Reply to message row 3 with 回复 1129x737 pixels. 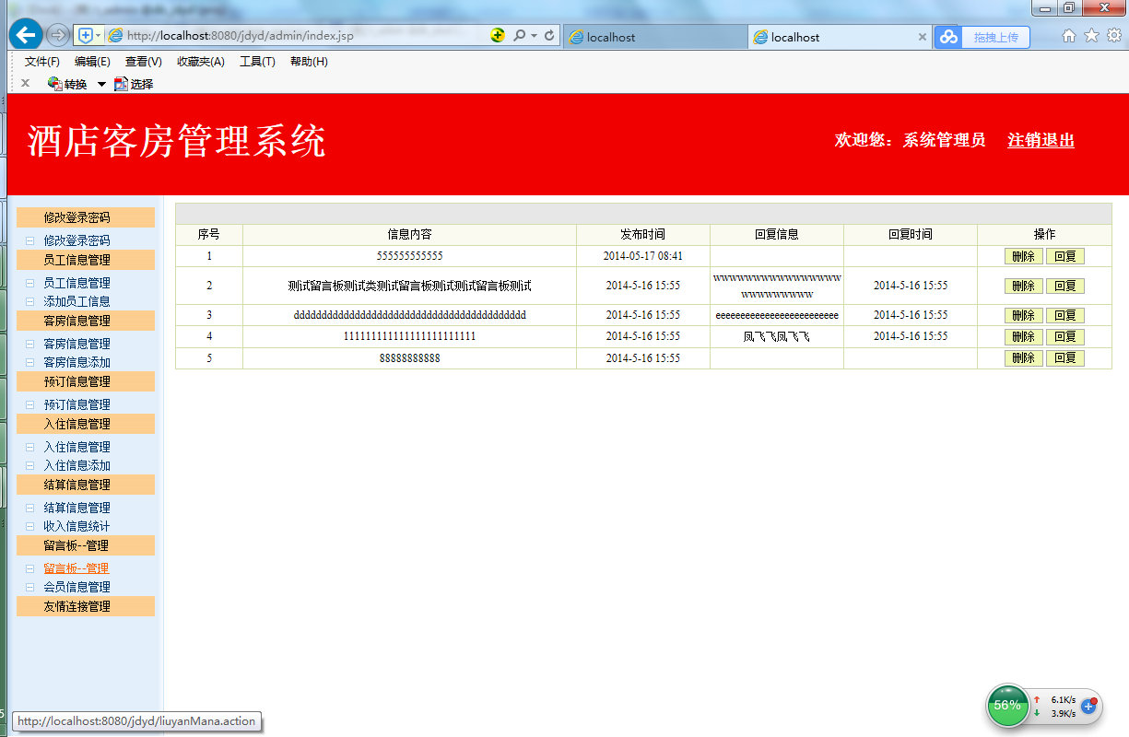point(1065,315)
